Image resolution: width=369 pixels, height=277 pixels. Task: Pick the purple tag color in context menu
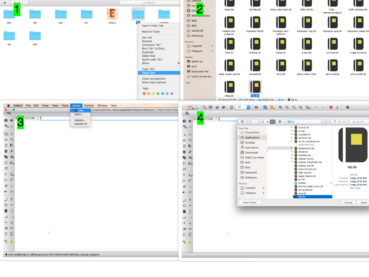tap(167, 94)
